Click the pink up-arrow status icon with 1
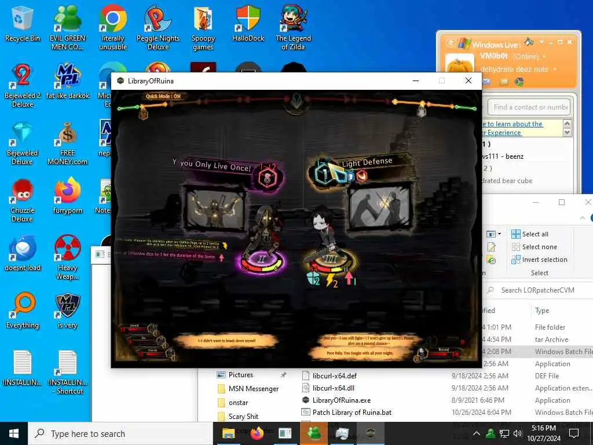Viewport: 593px width, 445px height. click(x=350, y=279)
